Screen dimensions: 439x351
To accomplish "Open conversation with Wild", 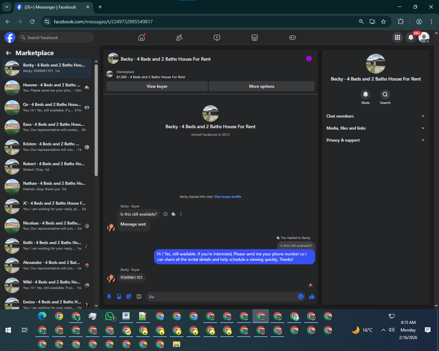I will pos(47,285).
